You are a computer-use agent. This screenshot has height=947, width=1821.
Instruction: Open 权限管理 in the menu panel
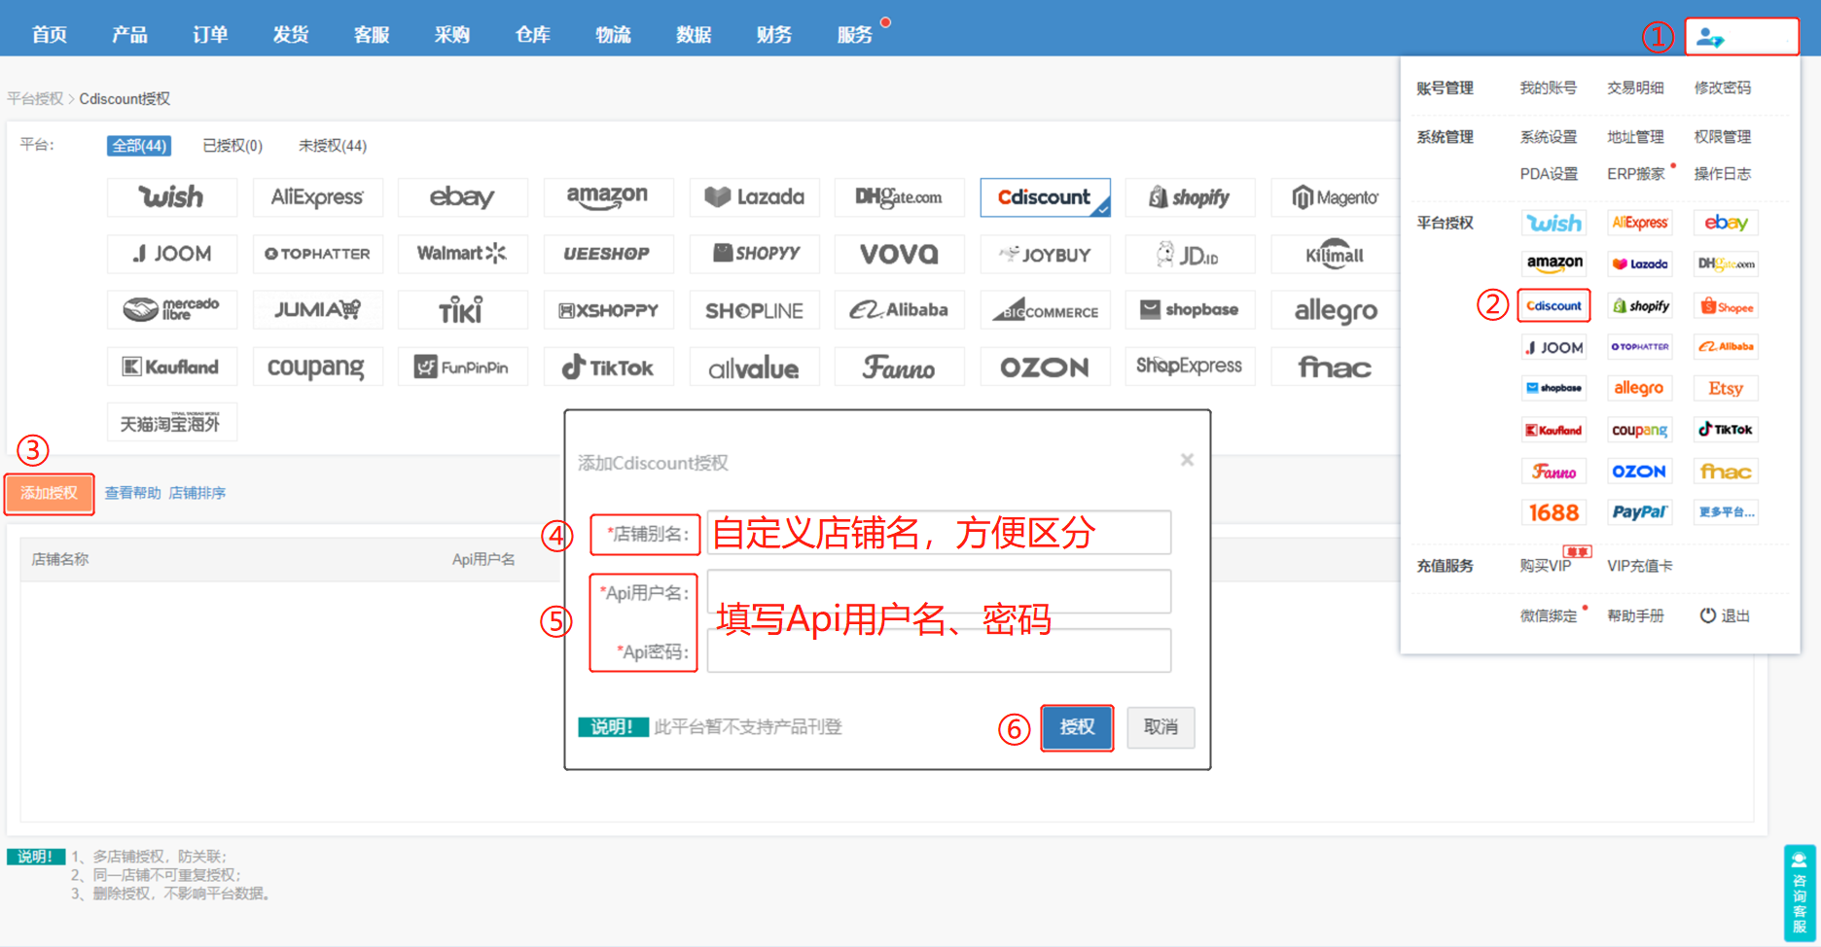(x=1723, y=137)
